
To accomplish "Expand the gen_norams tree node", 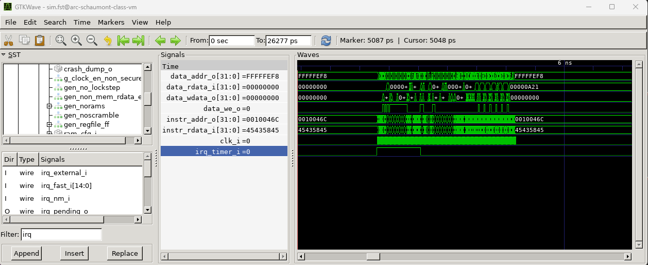I will click(49, 106).
